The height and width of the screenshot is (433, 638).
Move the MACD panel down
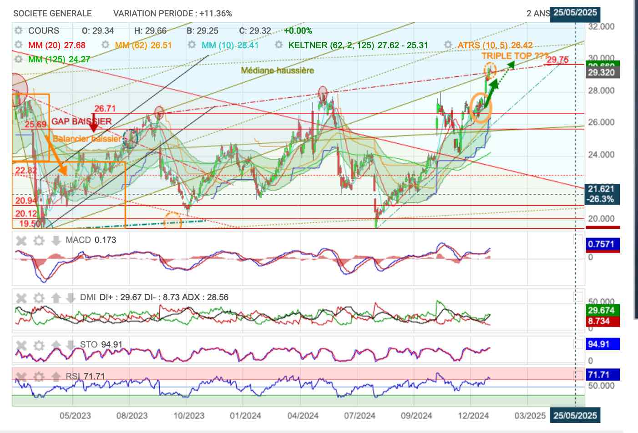[x=56, y=240]
